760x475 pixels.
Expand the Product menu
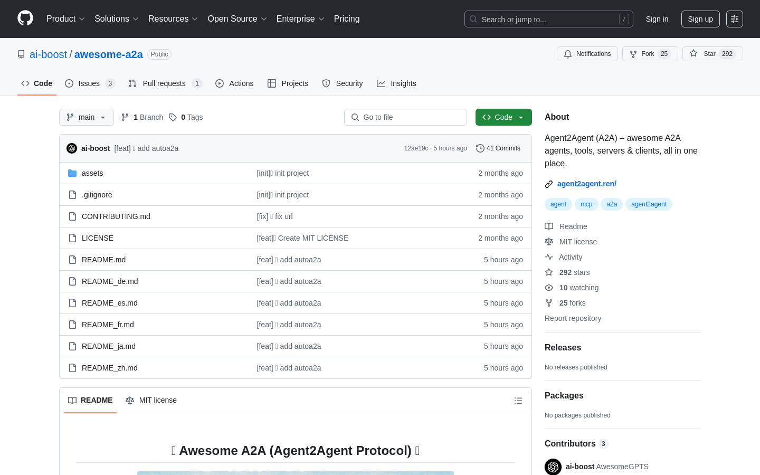65,19
